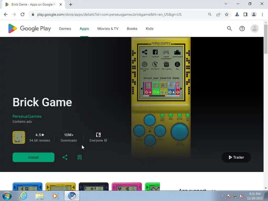This screenshot has height=201, width=268.
Task: Show the Everyone content rating info
Action: tap(106, 140)
